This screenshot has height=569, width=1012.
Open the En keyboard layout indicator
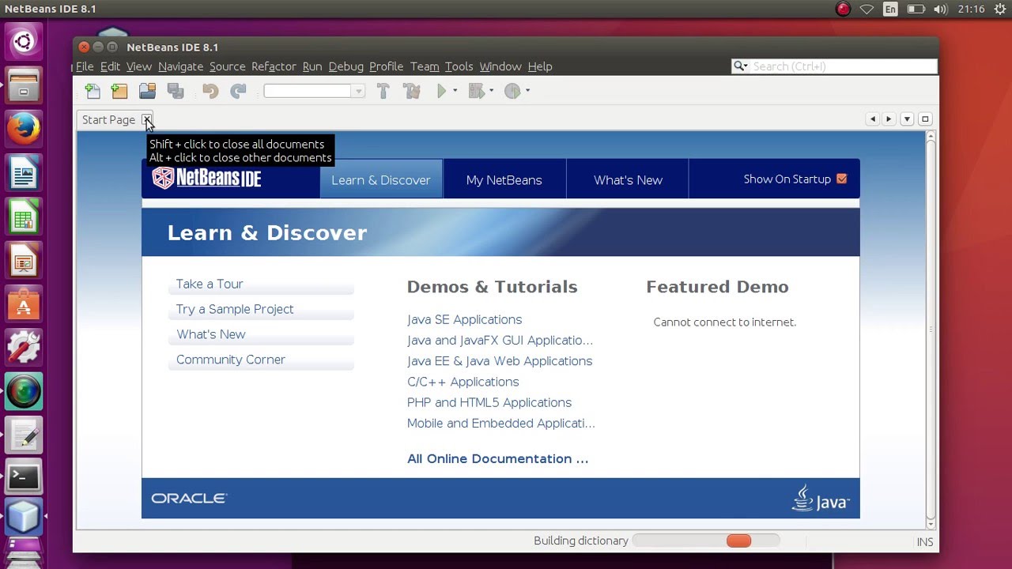(891, 9)
